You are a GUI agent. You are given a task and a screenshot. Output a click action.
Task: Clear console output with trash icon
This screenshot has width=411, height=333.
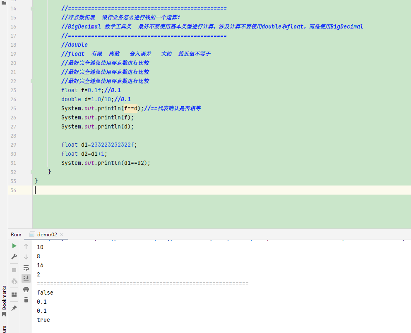tap(26, 300)
